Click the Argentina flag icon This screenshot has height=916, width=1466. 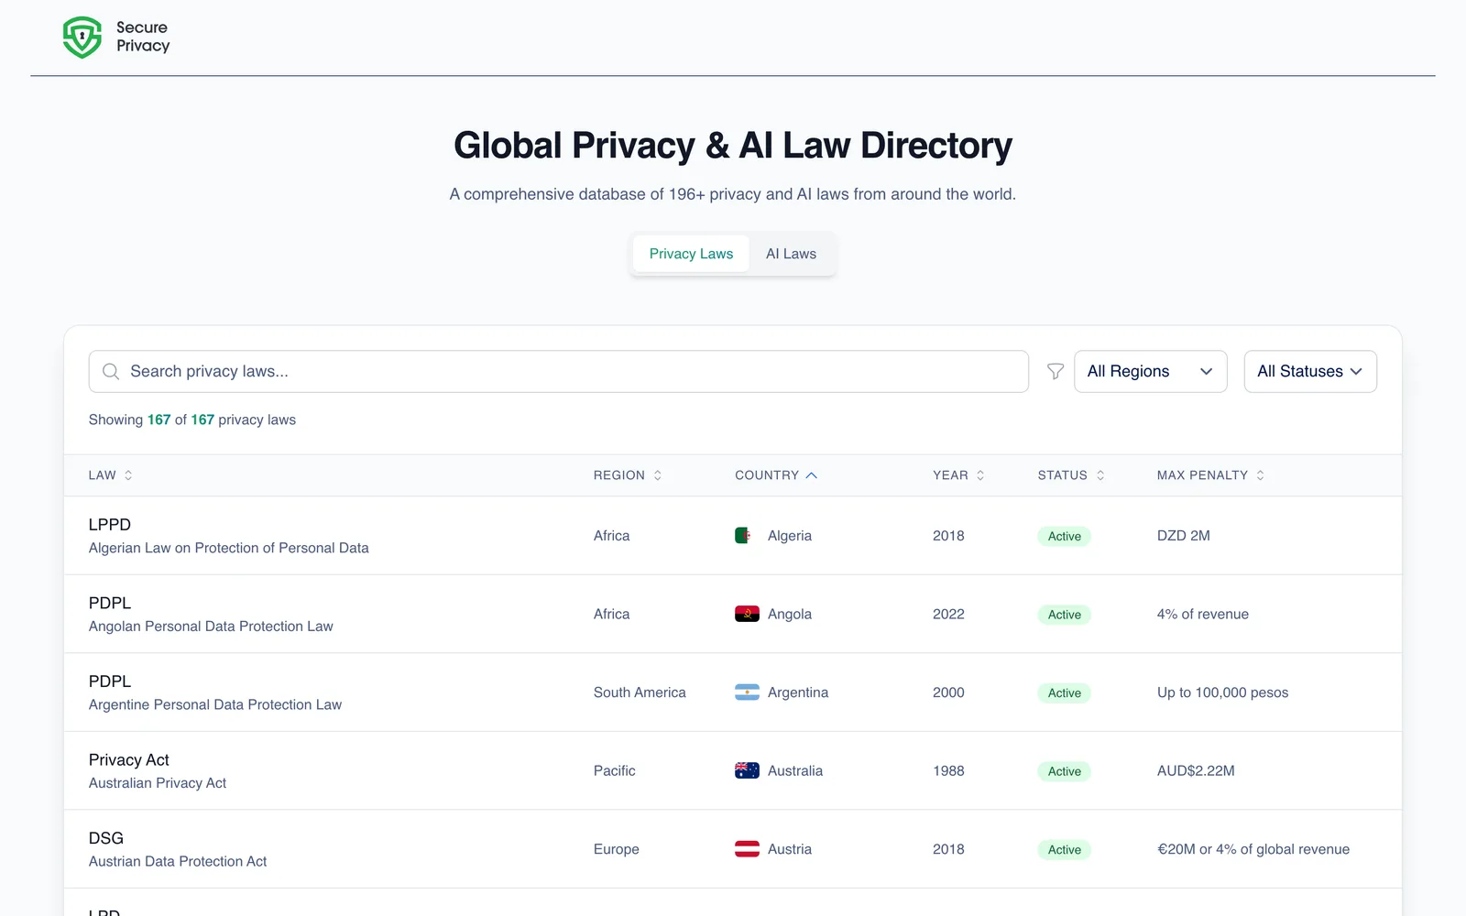(x=747, y=692)
